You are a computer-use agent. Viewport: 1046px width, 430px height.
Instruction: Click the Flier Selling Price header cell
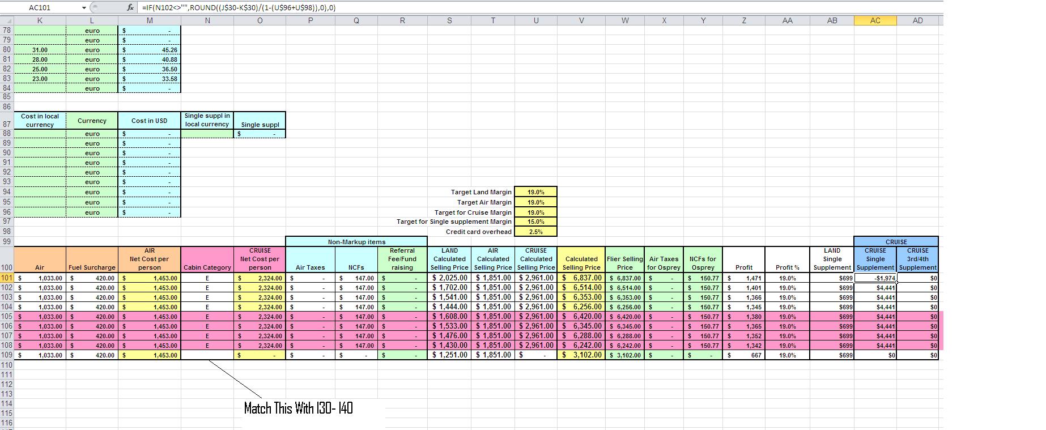pos(625,259)
